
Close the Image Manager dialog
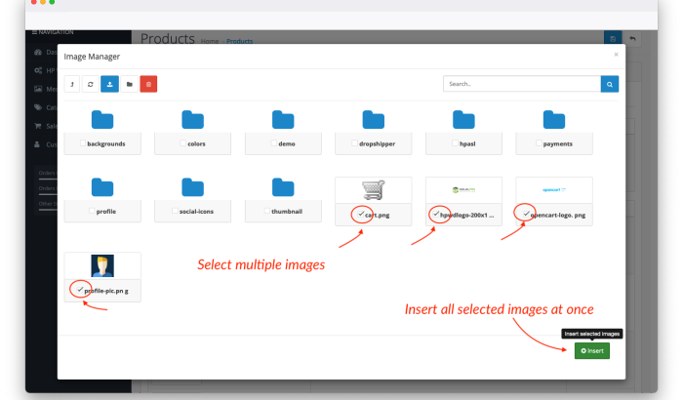[616, 55]
